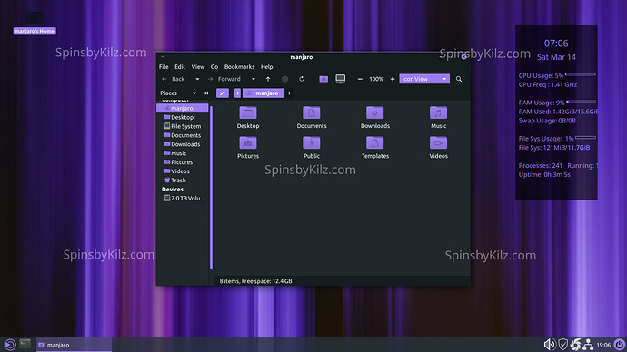
Task: Click the manjaro path bar button
Action: pos(264,93)
